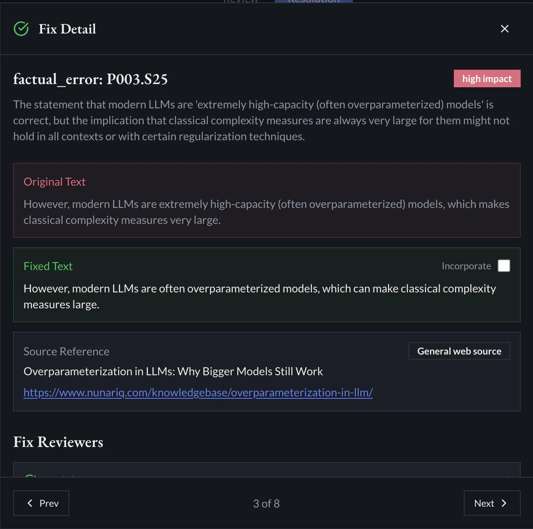The height and width of the screenshot is (529, 533).
Task: Click the high impact badge
Action: pos(487,78)
